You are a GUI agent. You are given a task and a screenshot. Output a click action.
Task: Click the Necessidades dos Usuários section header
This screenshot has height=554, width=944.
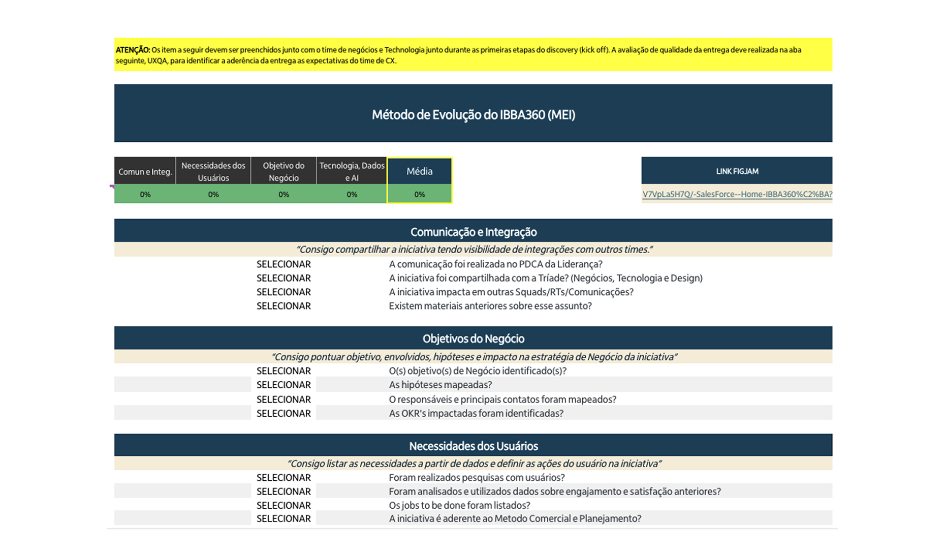pyautogui.click(x=474, y=445)
